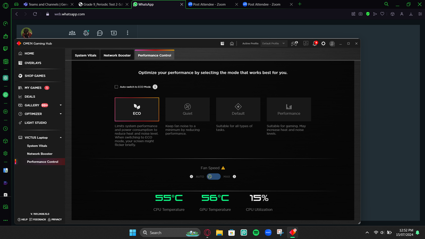The width and height of the screenshot is (425, 239).
Task: Open Network Booster under VICTUS Laptop
Action: coord(40,153)
